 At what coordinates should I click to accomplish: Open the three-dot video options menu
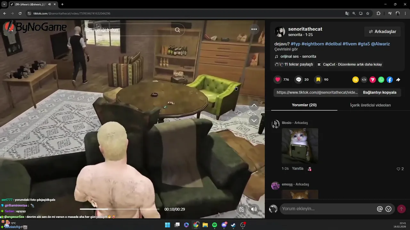click(x=254, y=29)
